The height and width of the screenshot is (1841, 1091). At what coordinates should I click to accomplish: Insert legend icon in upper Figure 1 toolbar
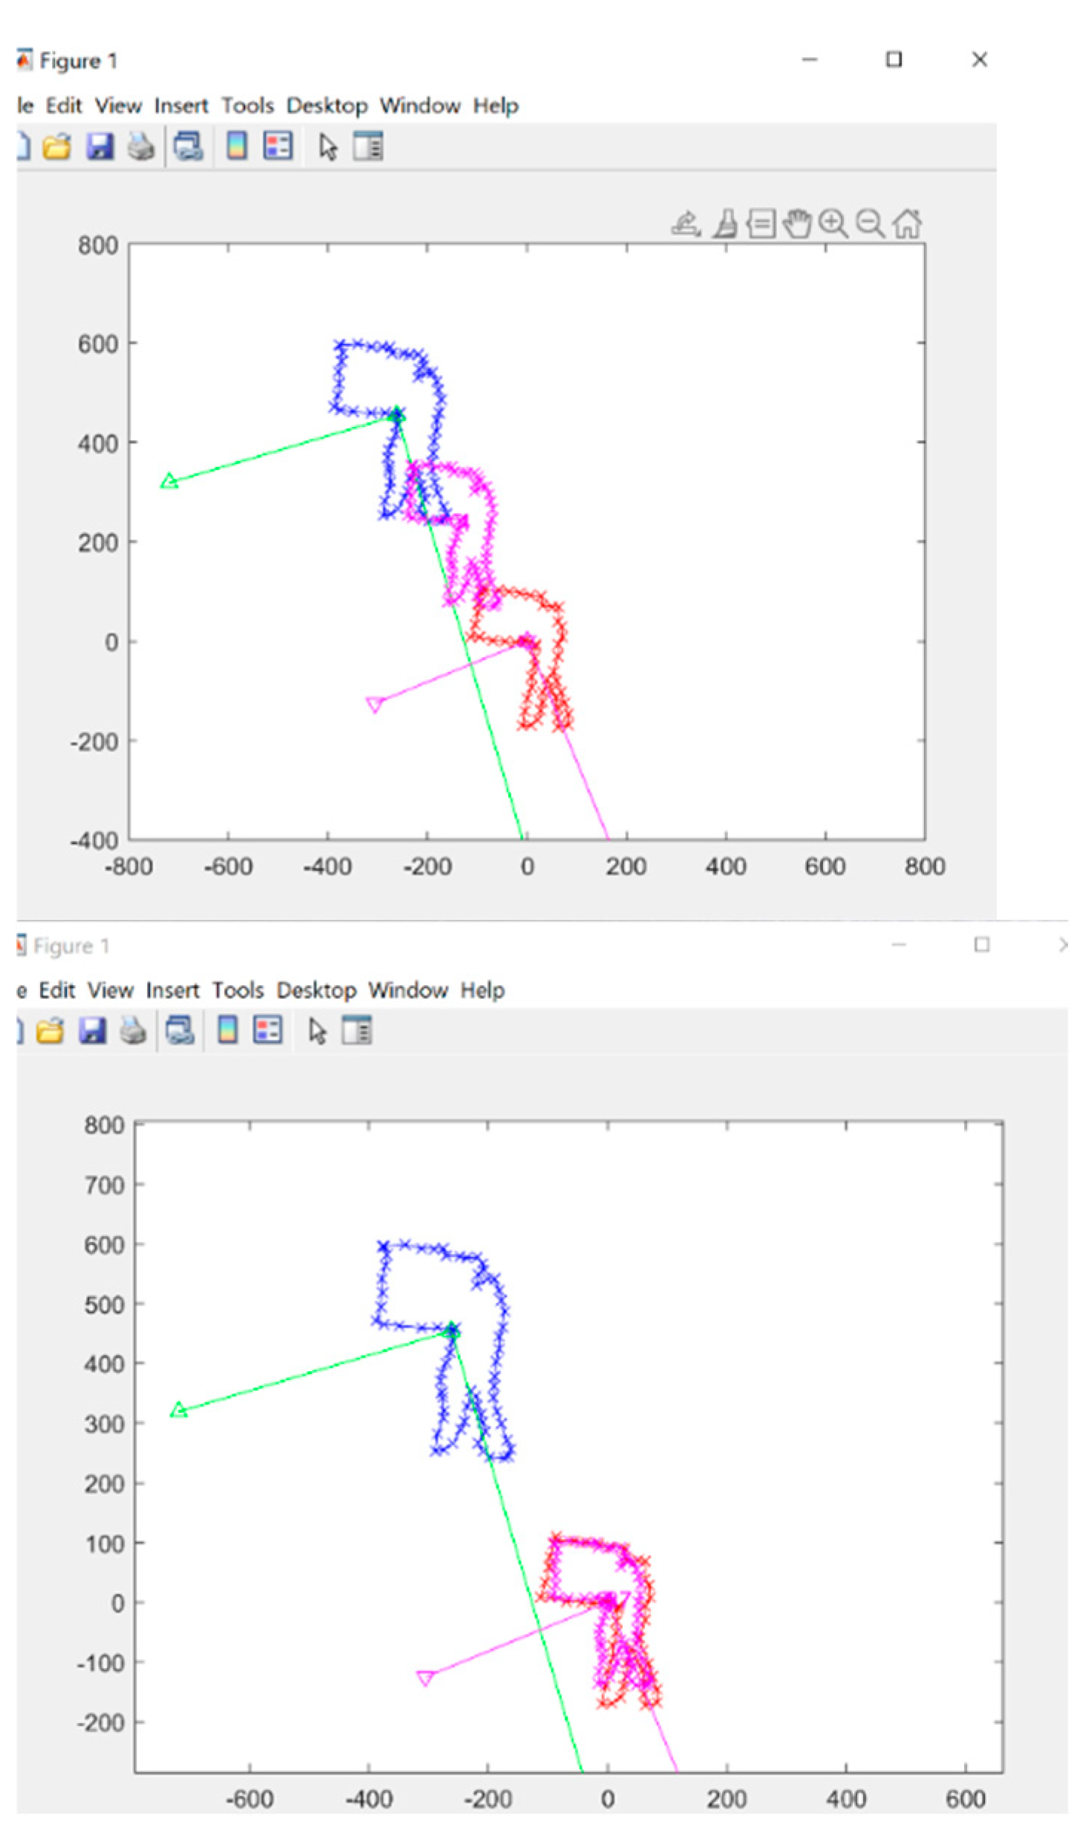click(278, 145)
